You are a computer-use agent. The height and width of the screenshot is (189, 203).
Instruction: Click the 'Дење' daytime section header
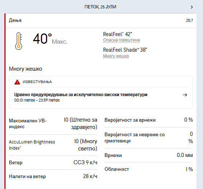click(x=15, y=20)
